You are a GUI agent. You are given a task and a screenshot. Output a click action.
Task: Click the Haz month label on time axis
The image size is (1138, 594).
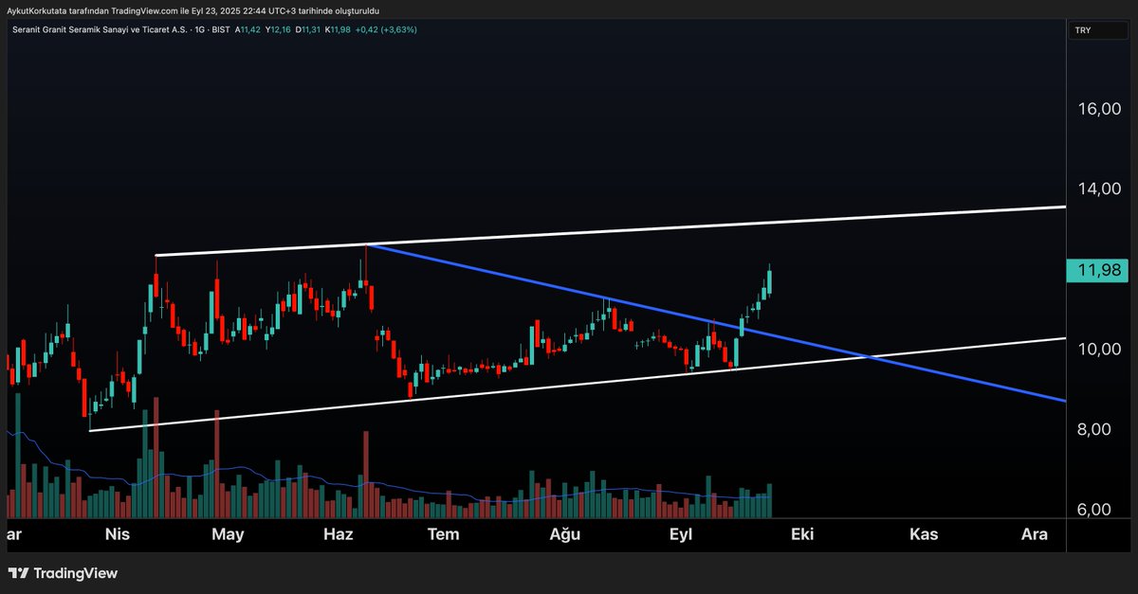[339, 534]
